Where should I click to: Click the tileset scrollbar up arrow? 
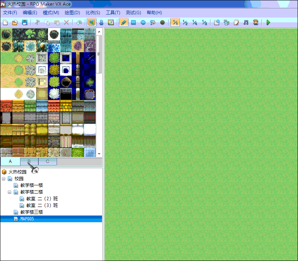tap(99, 32)
